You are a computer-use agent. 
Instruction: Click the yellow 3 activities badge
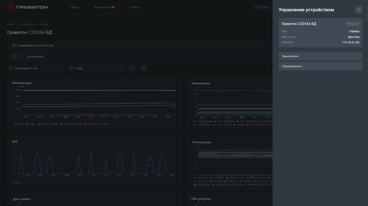point(14,56)
